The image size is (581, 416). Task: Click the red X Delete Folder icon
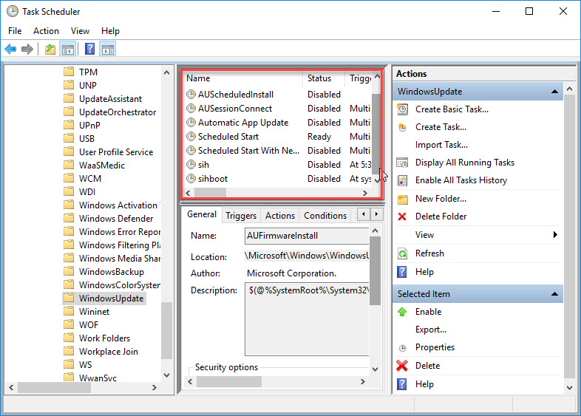tap(402, 216)
